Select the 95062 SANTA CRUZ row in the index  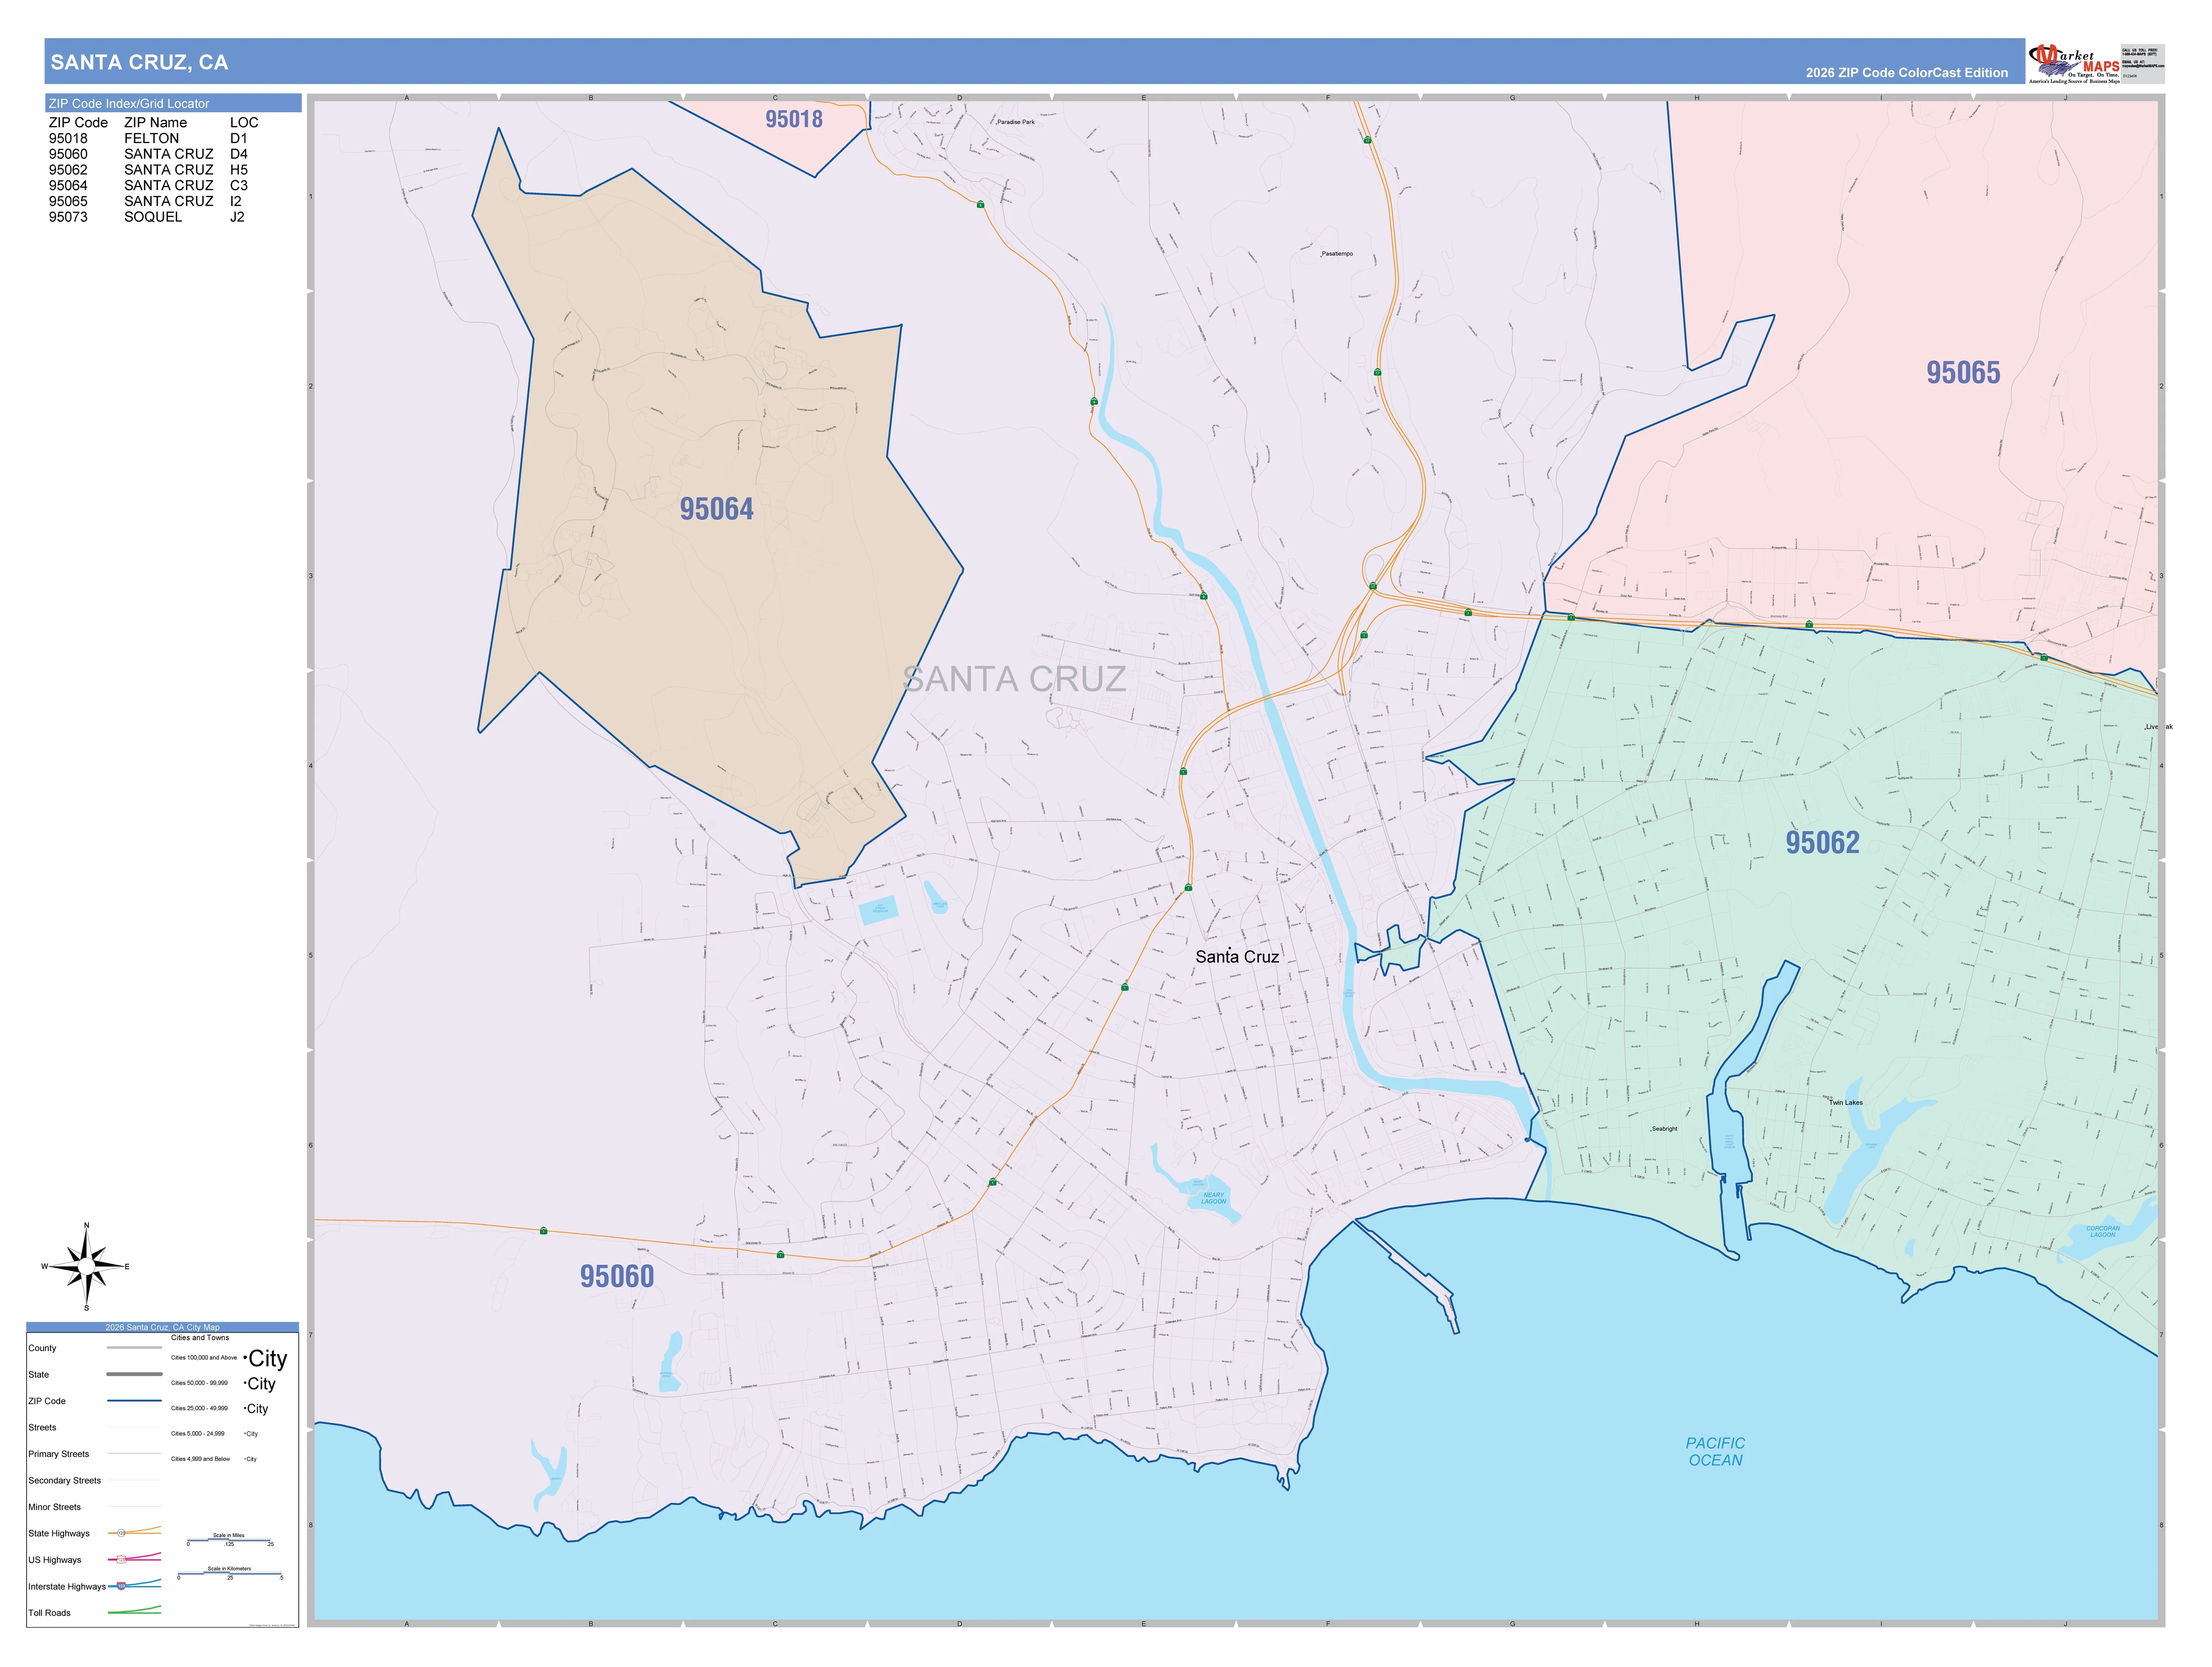click(x=148, y=170)
